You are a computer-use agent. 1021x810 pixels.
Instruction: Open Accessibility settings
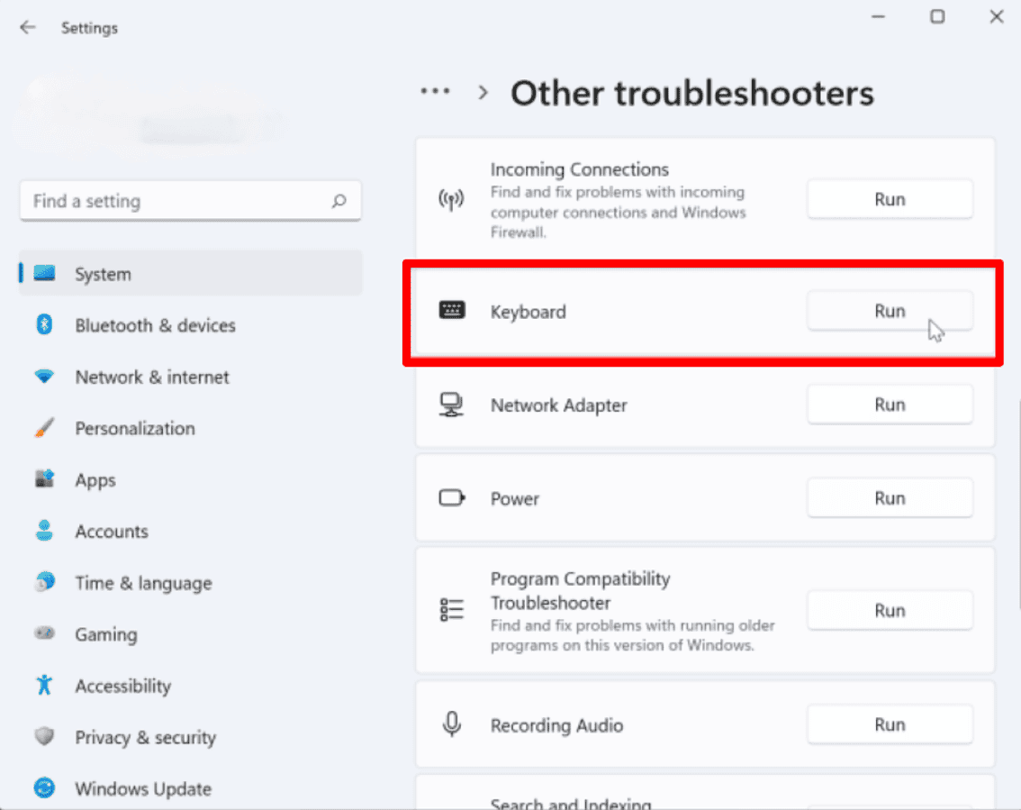(x=190, y=686)
